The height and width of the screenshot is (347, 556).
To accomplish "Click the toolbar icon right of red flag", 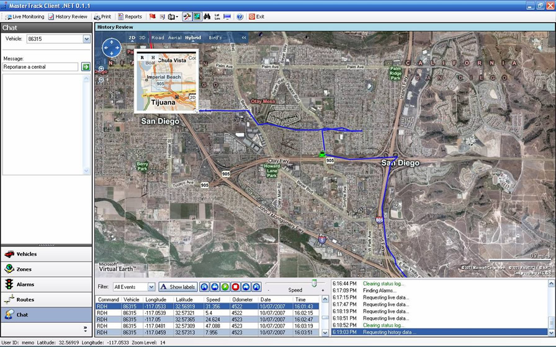I will pos(163,17).
